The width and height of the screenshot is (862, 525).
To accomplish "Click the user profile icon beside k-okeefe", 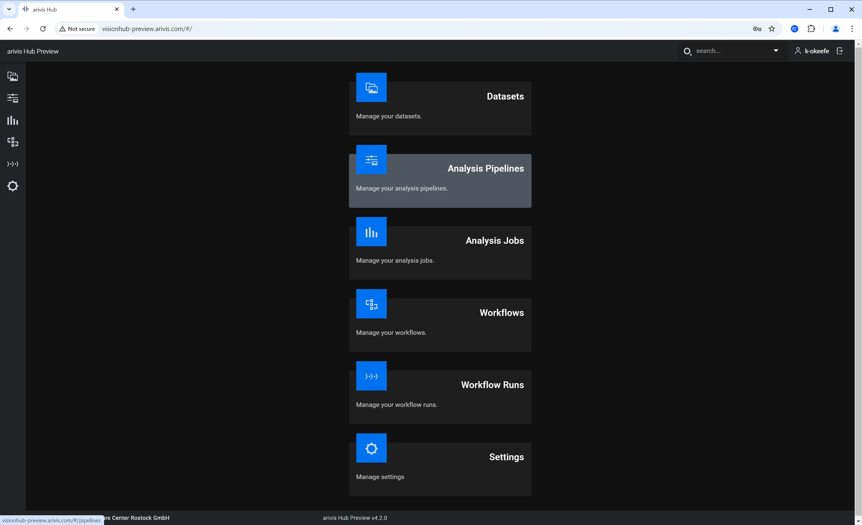I will [x=797, y=51].
